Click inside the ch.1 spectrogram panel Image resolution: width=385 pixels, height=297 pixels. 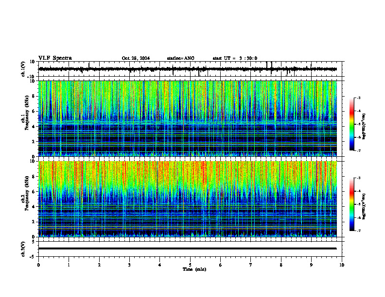click(x=187, y=118)
